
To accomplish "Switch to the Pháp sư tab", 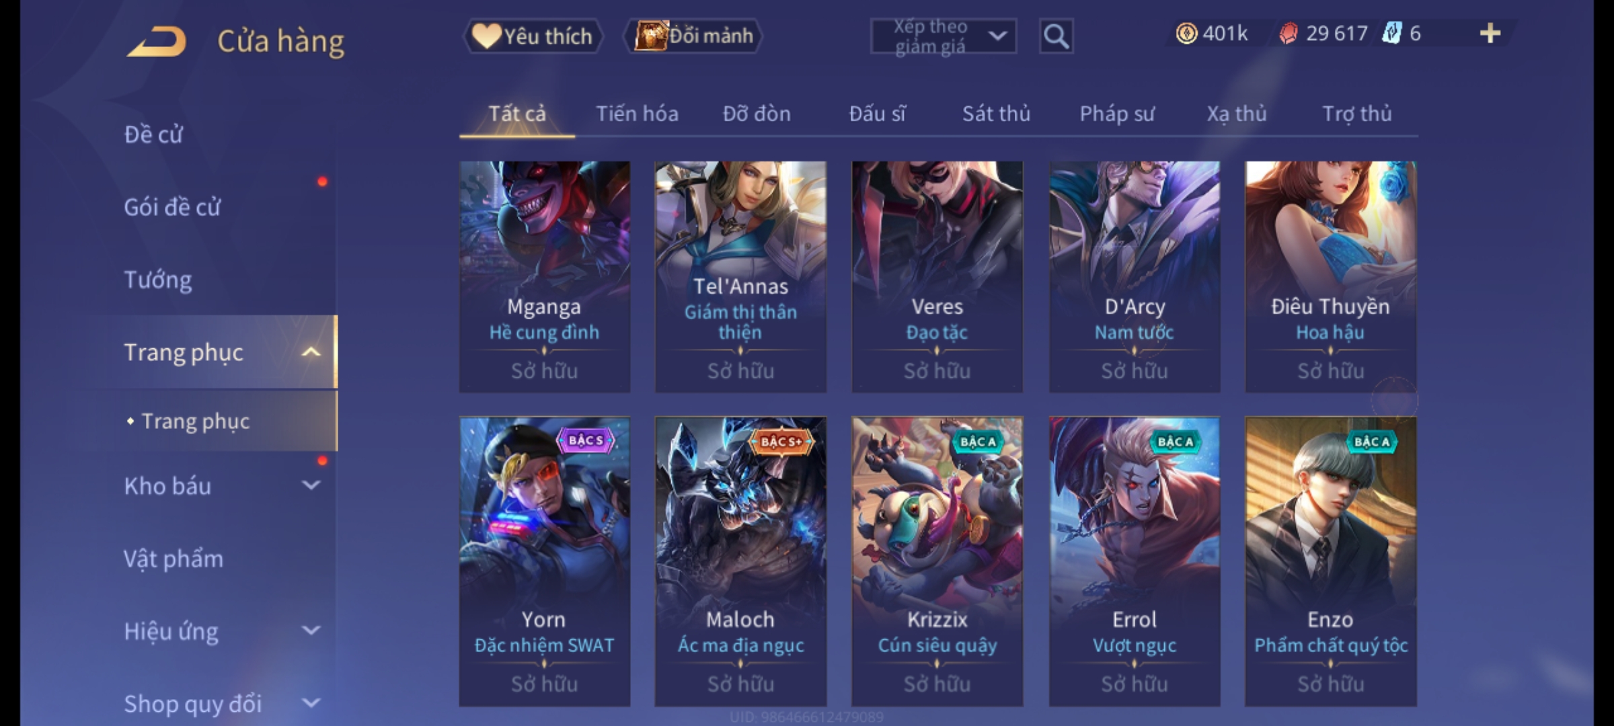I will click(1117, 114).
